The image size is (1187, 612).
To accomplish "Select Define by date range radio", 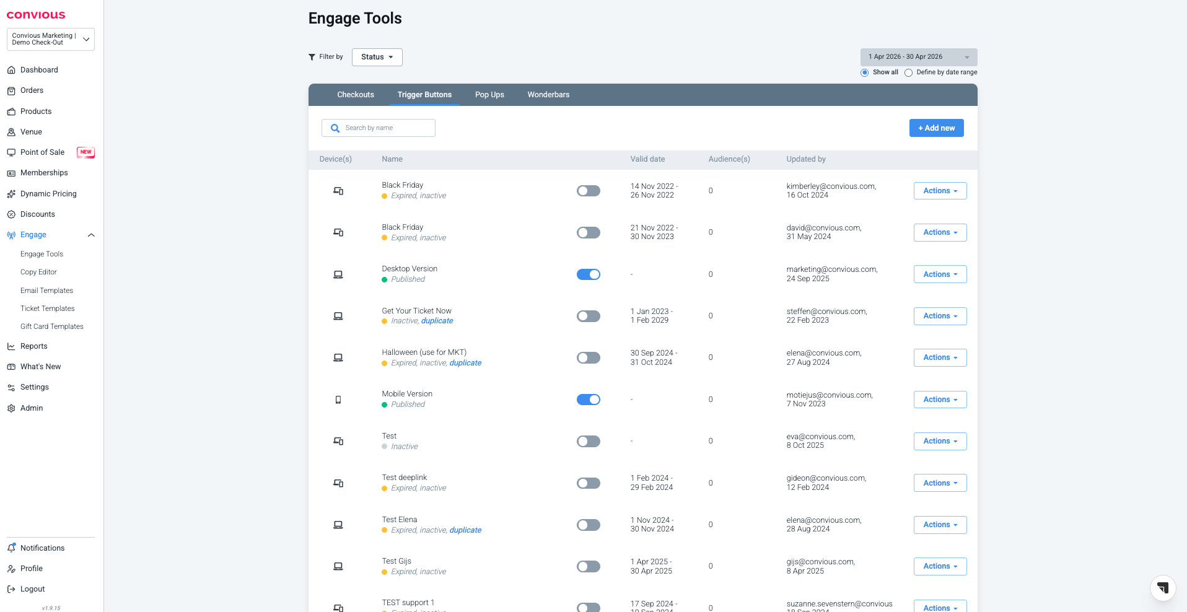I will point(908,72).
